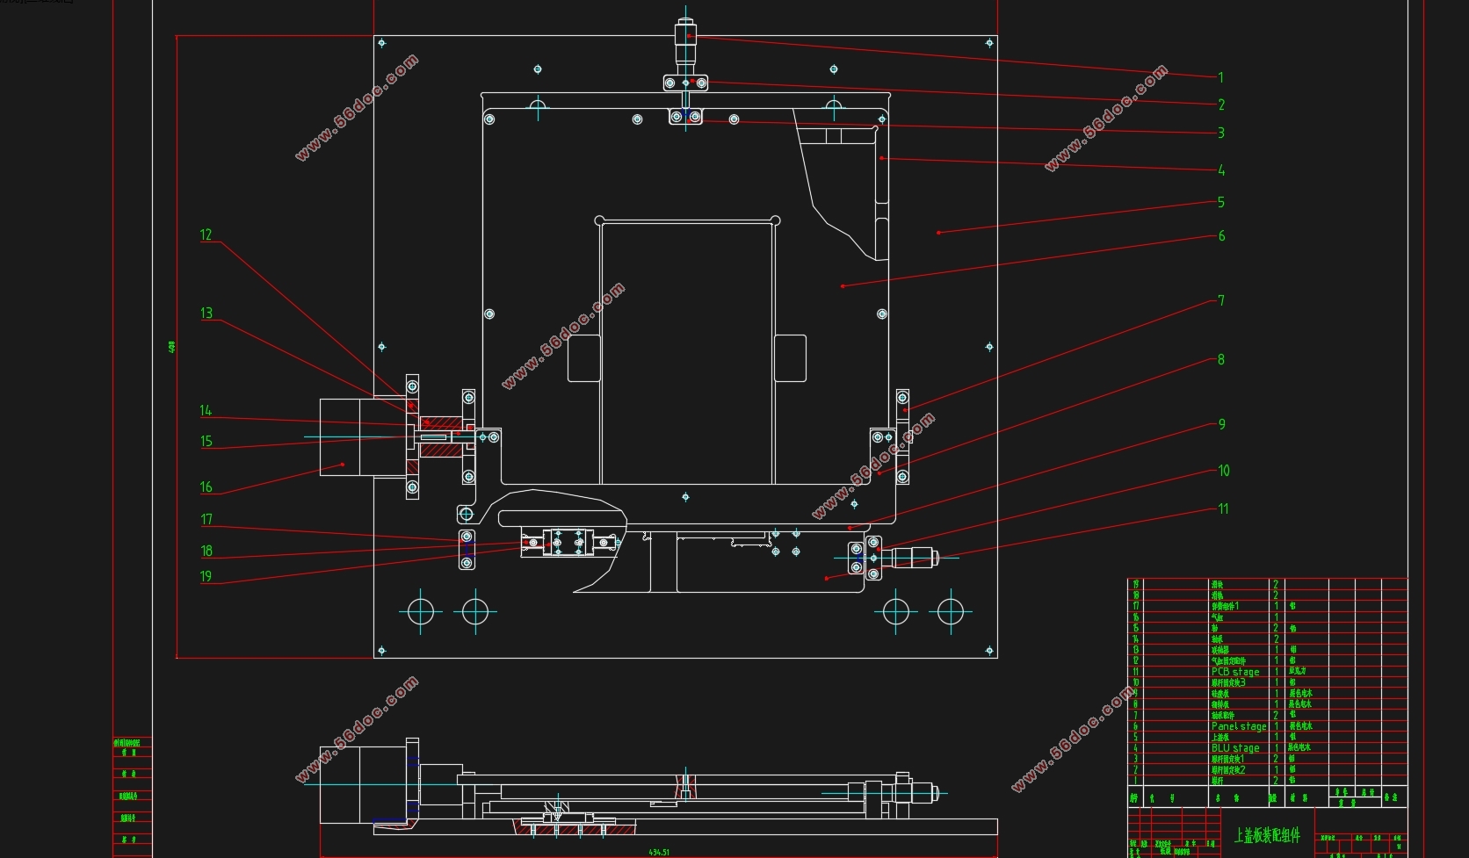This screenshot has height=858, width=1469.
Task: Click the motor block left of the plate
Action: [345, 437]
